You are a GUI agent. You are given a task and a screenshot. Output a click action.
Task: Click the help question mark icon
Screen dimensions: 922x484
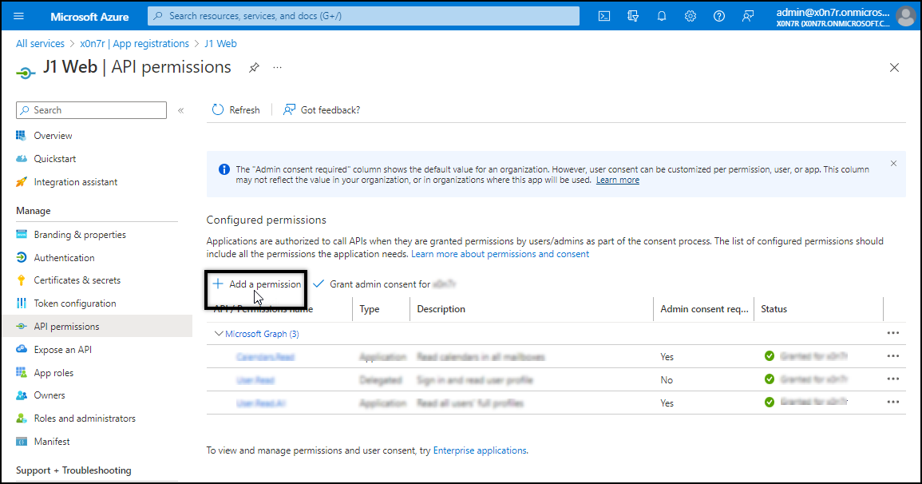719,16
